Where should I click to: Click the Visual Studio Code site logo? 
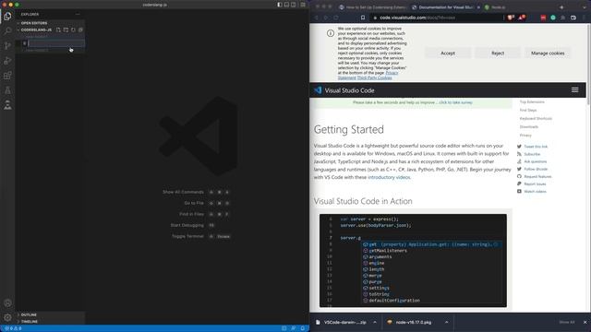coord(344,90)
